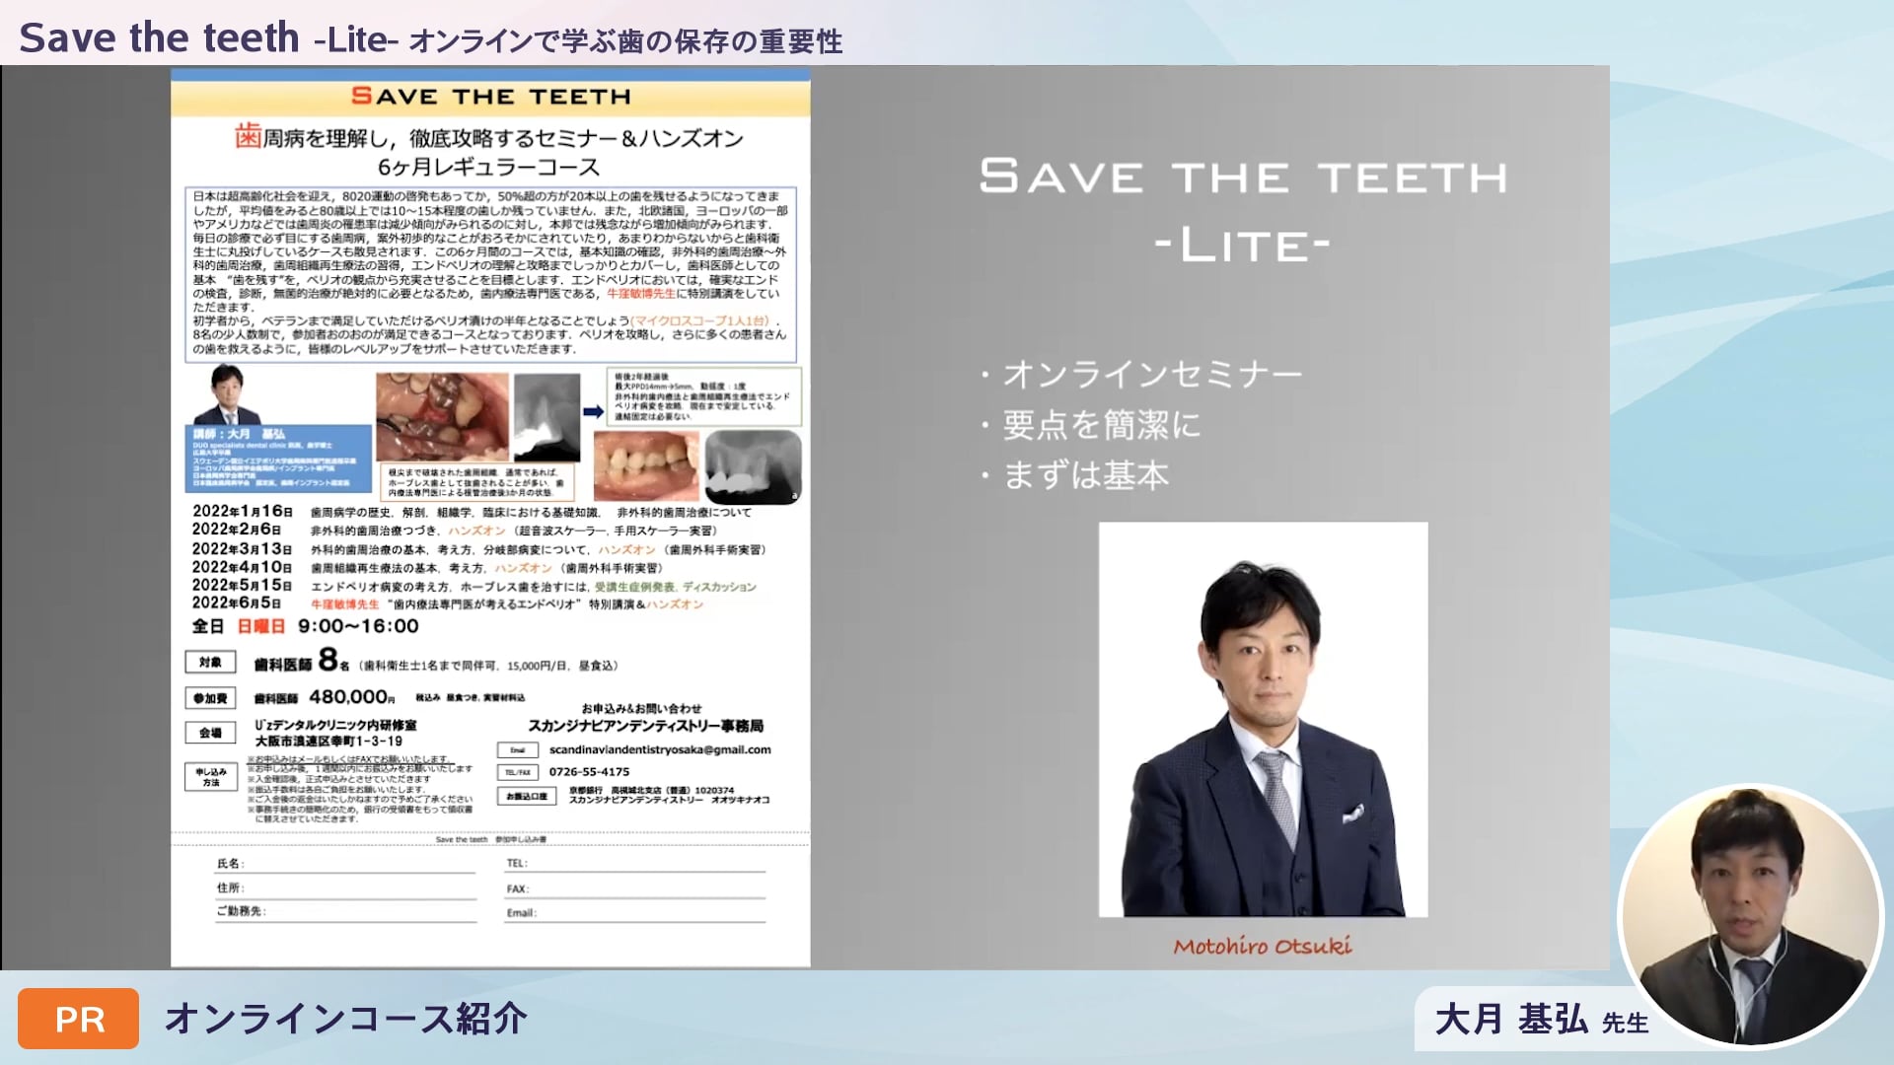Click the email scandinaviandentistryosaka@gmail.com

click(x=660, y=749)
